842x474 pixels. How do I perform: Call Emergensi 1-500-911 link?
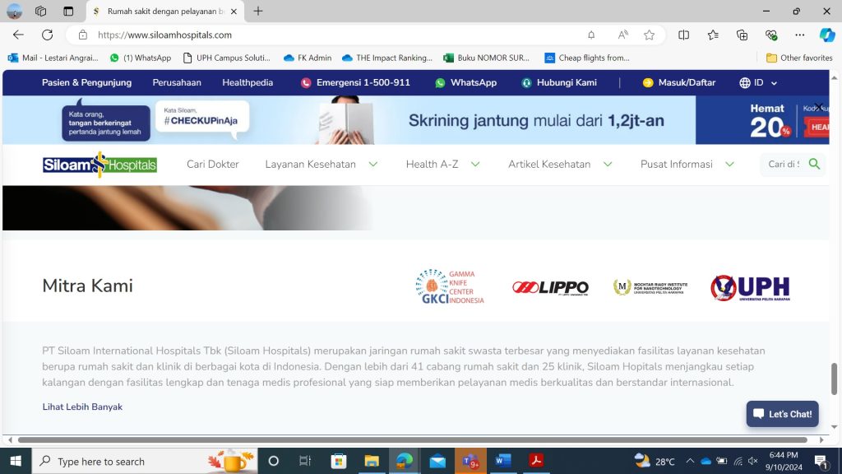pyautogui.click(x=355, y=83)
